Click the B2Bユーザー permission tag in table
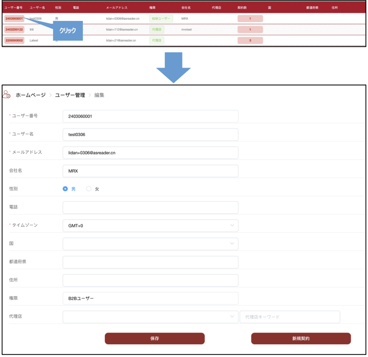Image resolution: width=368 pixels, height=357 pixels. (161, 19)
